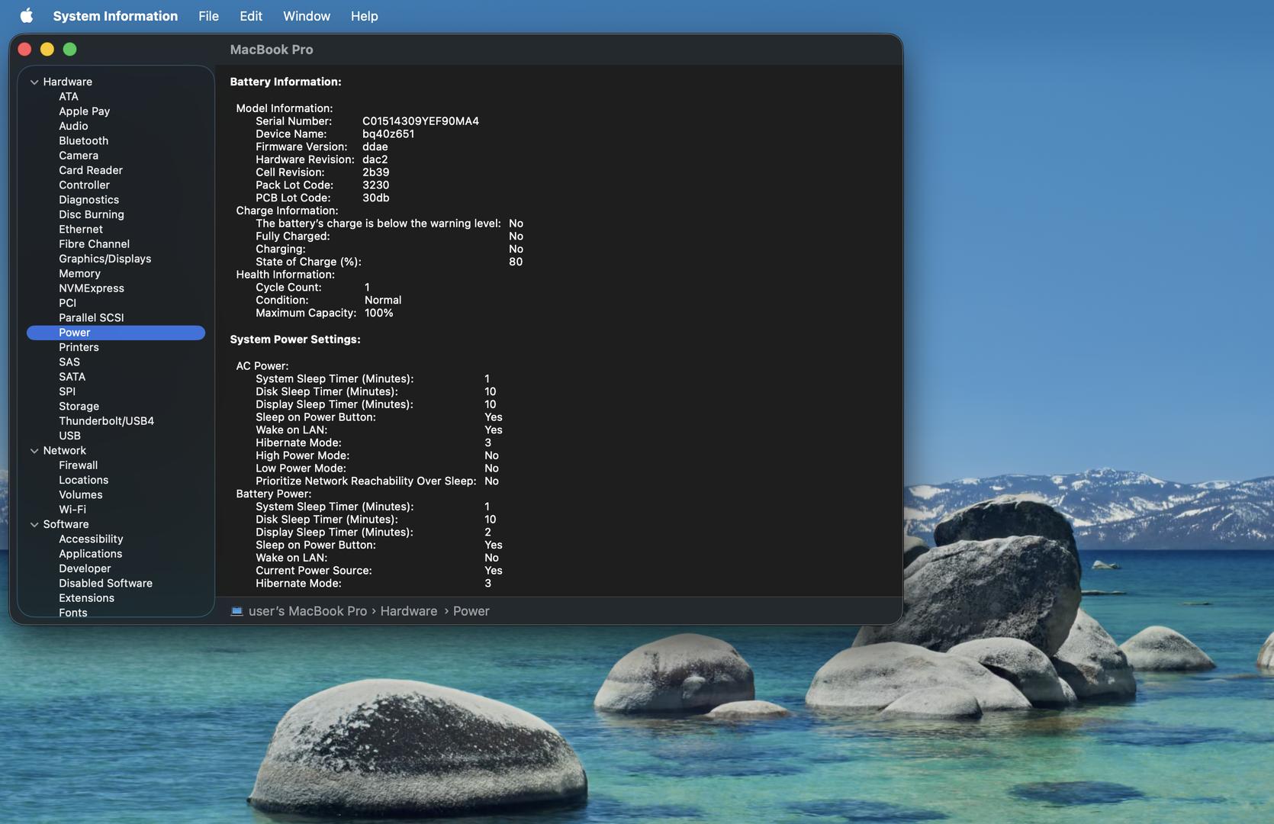Select Bluetooth in the sidebar
The width and height of the screenshot is (1274, 824).
[83, 141]
